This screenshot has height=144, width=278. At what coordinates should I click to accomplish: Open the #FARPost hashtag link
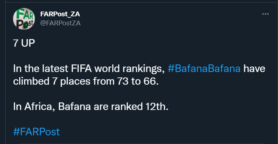click(36, 132)
